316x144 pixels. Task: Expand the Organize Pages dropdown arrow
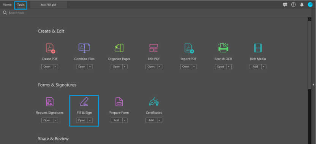click(x=125, y=67)
